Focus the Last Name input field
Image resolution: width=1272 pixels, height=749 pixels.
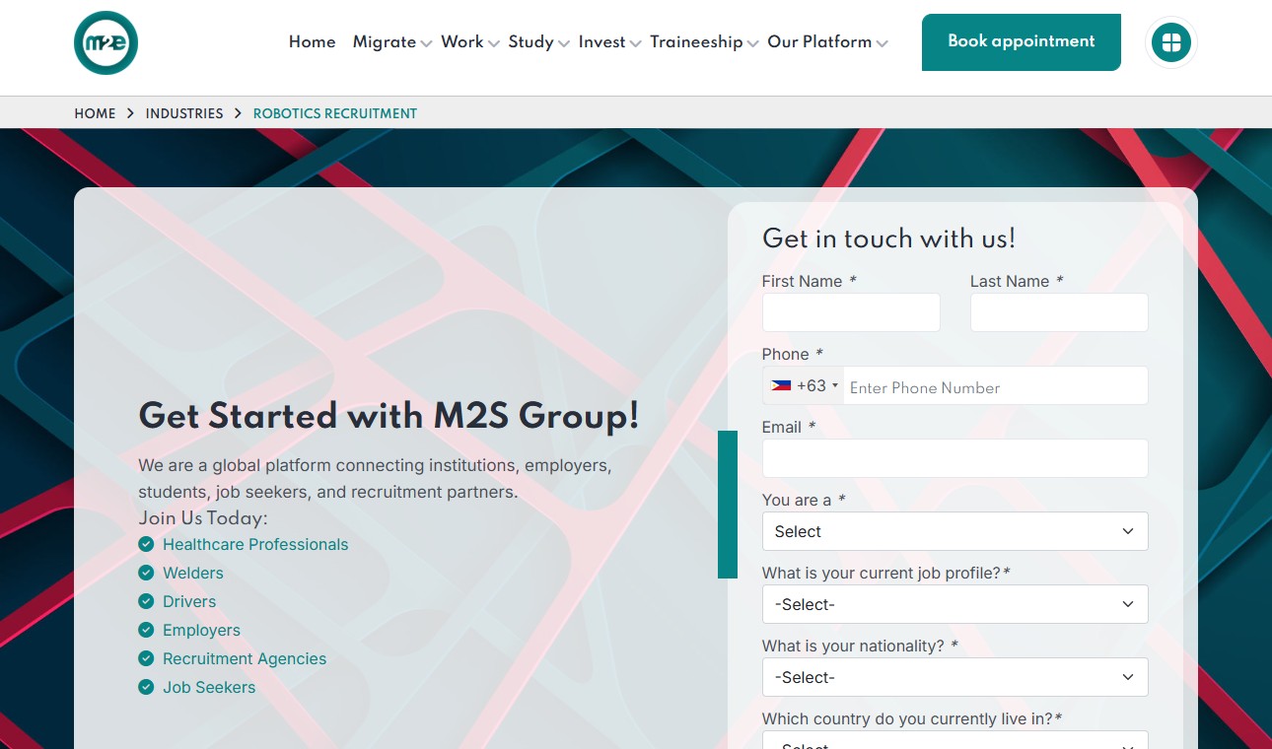(x=1059, y=312)
